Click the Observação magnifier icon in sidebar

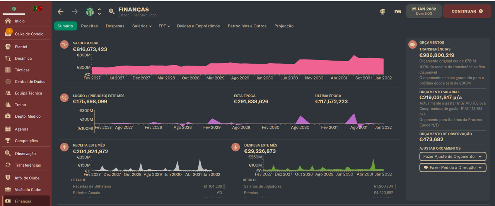8,154
